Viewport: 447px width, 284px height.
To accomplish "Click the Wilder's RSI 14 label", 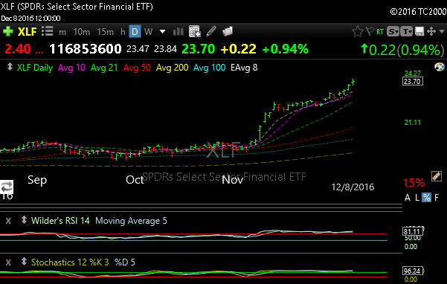I will (60, 221).
